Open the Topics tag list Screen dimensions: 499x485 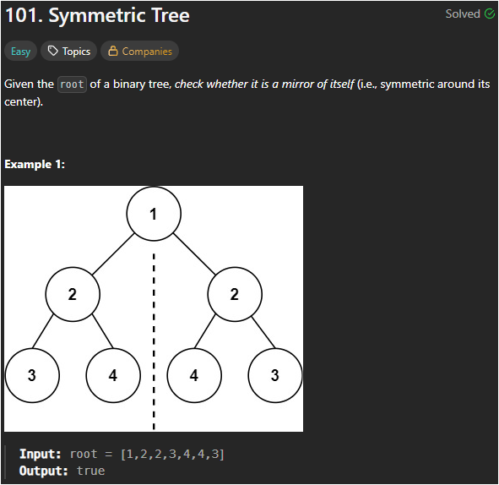point(68,51)
